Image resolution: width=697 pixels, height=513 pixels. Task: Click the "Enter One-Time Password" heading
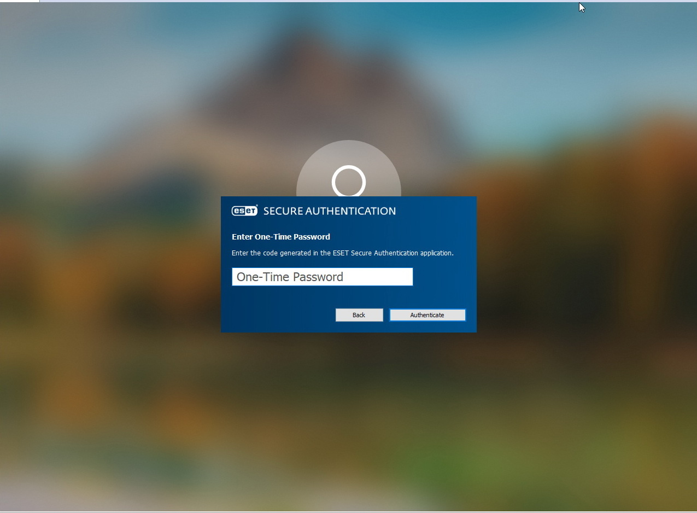281,237
